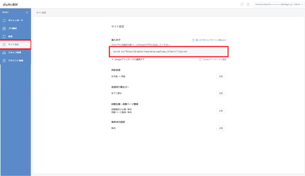The width and height of the screenshot is (305, 176).
Task: Click the script tag code field
Action: tap(169, 52)
